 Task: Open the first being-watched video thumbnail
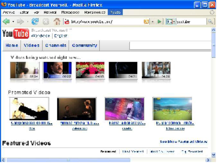pyautogui.click(x=25, y=70)
